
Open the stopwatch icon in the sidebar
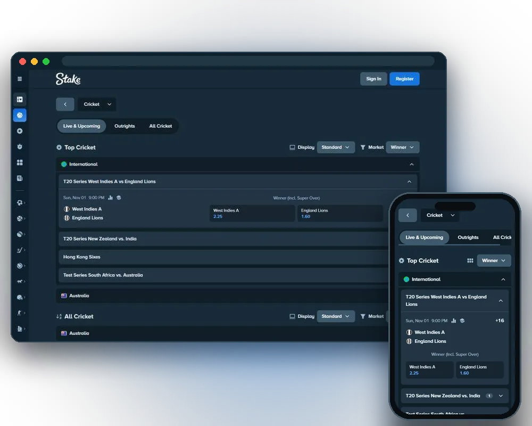tap(20, 146)
